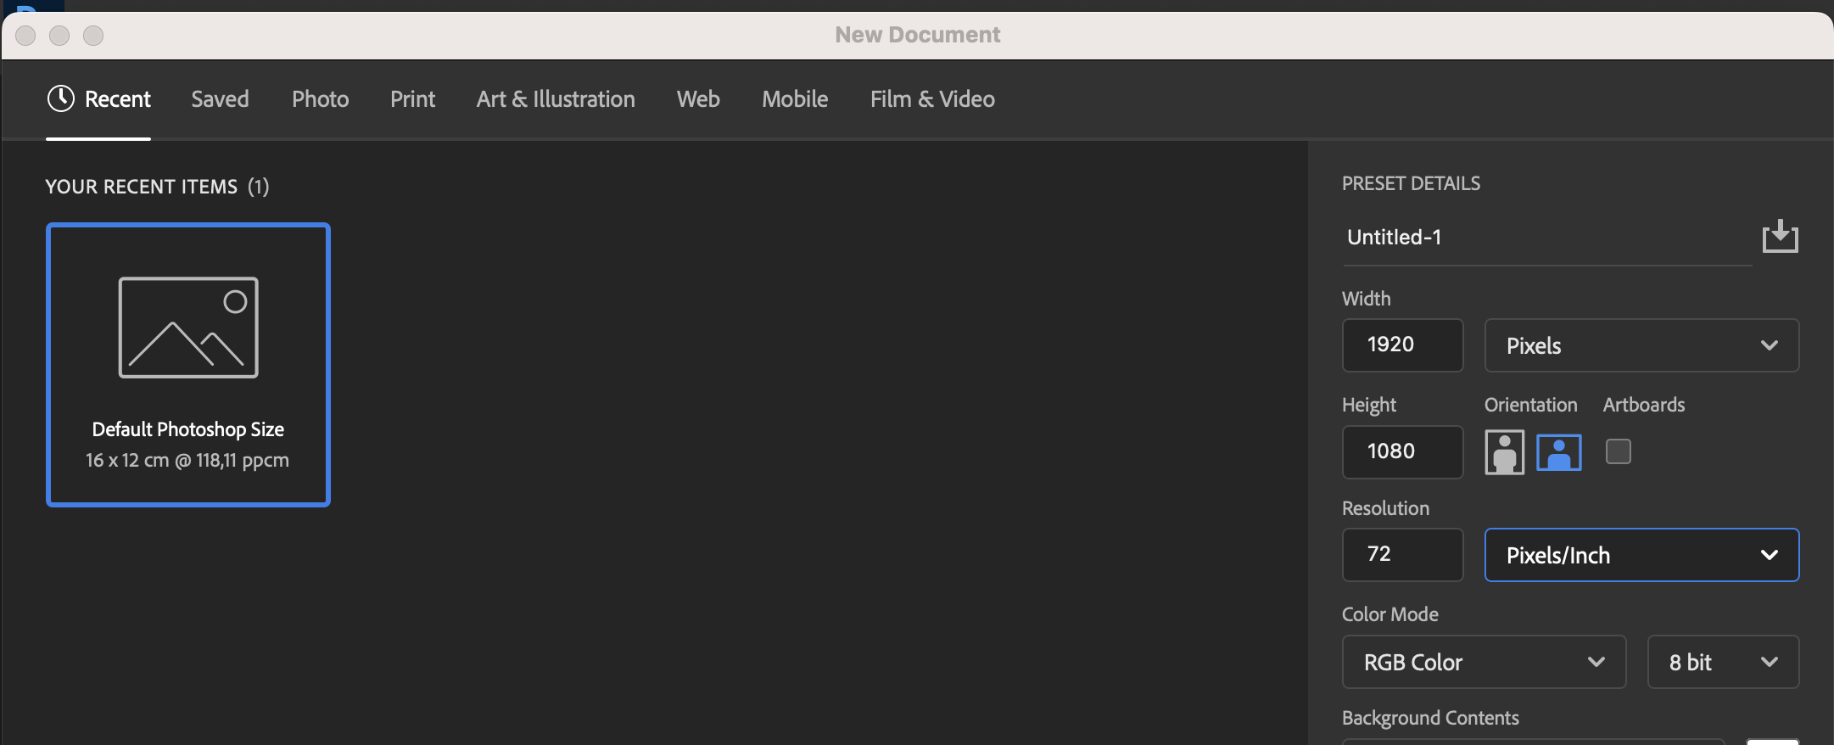Screen dimensions: 1834x745
Task: Select portrait orientation icon
Action: pos(1504,452)
